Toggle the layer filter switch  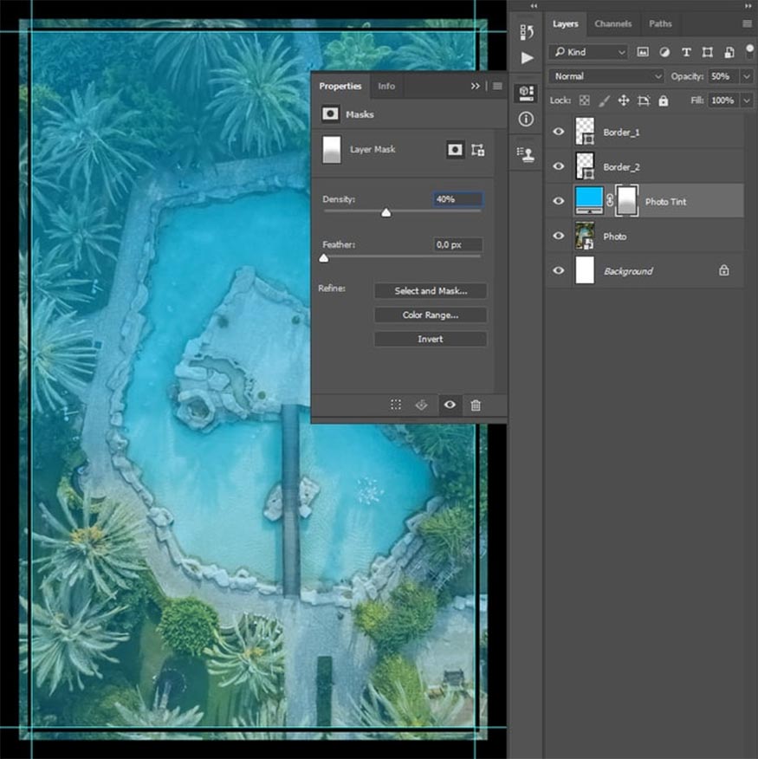click(750, 51)
